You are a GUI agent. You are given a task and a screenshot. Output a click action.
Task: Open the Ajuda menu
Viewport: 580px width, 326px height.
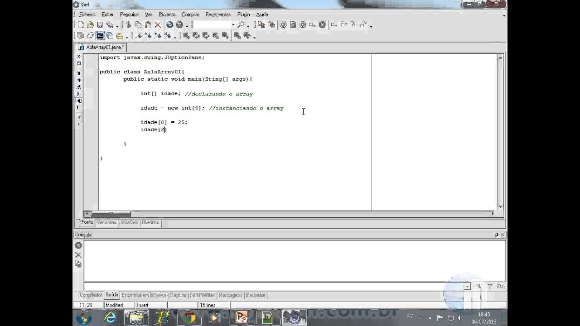pyautogui.click(x=262, y=14)
